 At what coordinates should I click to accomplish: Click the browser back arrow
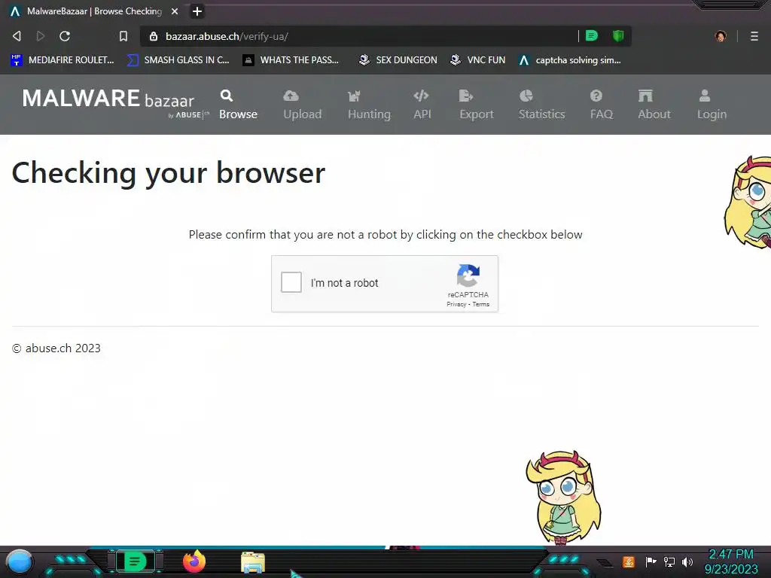[17, 36]
